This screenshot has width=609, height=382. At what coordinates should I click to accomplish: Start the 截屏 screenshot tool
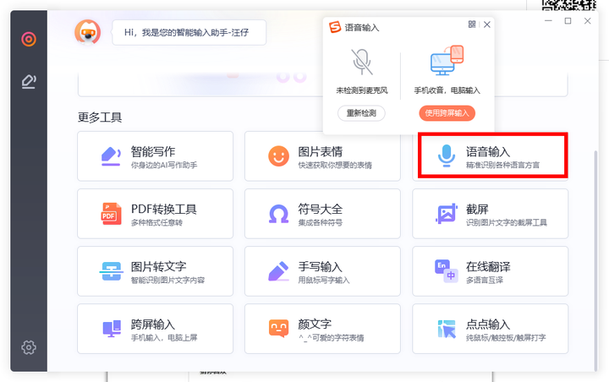[491, 214]
